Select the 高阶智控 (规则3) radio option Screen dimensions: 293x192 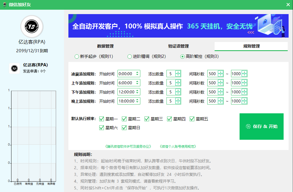[182, 56]
